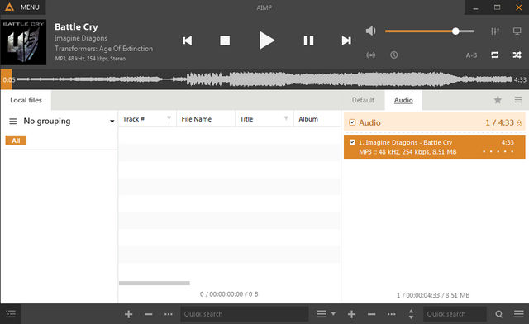Click the Battle Cry track title
529x324 pixels.
pos(76,26)
